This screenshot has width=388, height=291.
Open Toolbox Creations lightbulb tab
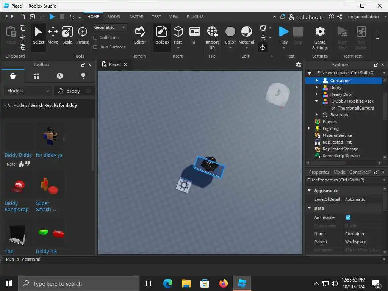(x=83, y=76)
